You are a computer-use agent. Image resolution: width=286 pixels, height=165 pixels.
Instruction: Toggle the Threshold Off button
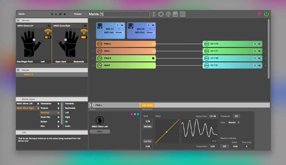click(x=236, y=116)
